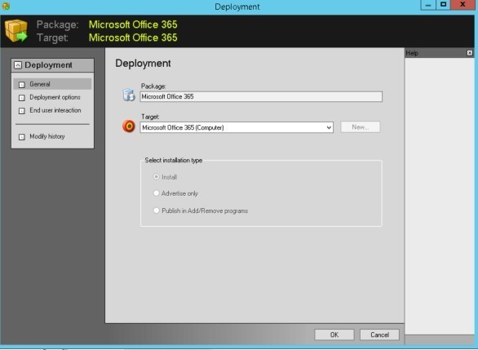Collapse the Deployment sidebar section
The height and width of the screenshot is (350, 478).
(18, 65)
